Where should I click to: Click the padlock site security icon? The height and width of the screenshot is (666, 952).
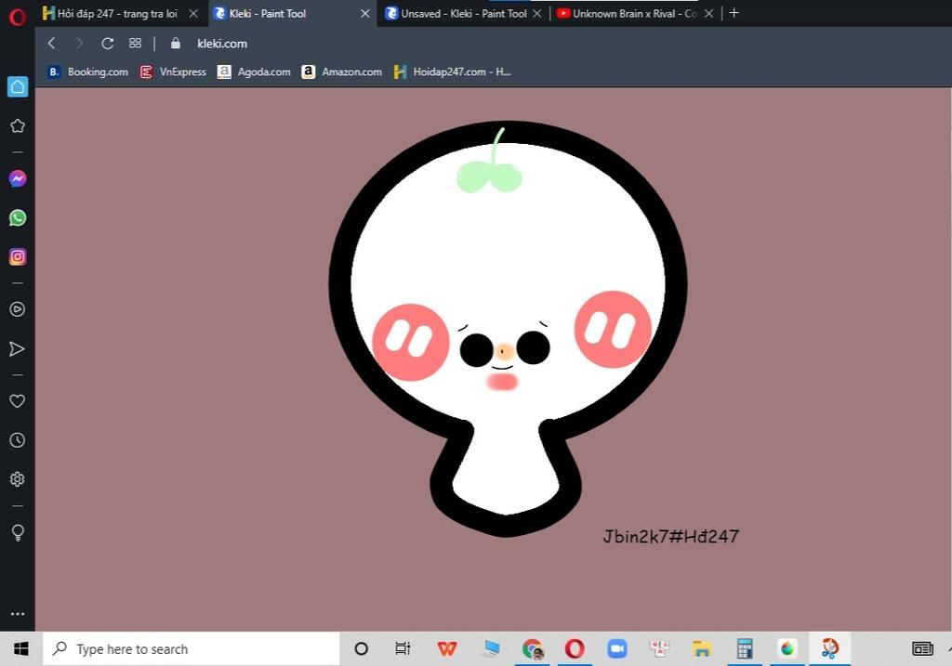(x=176, y=43)
